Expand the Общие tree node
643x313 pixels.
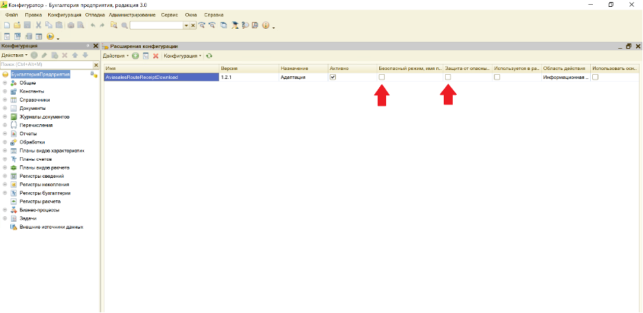[x=5, y=83]
